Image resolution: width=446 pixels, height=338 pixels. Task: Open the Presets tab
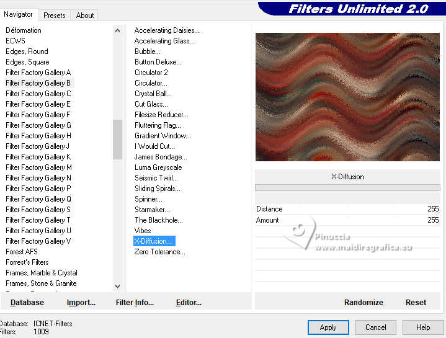tap(55, 16)
